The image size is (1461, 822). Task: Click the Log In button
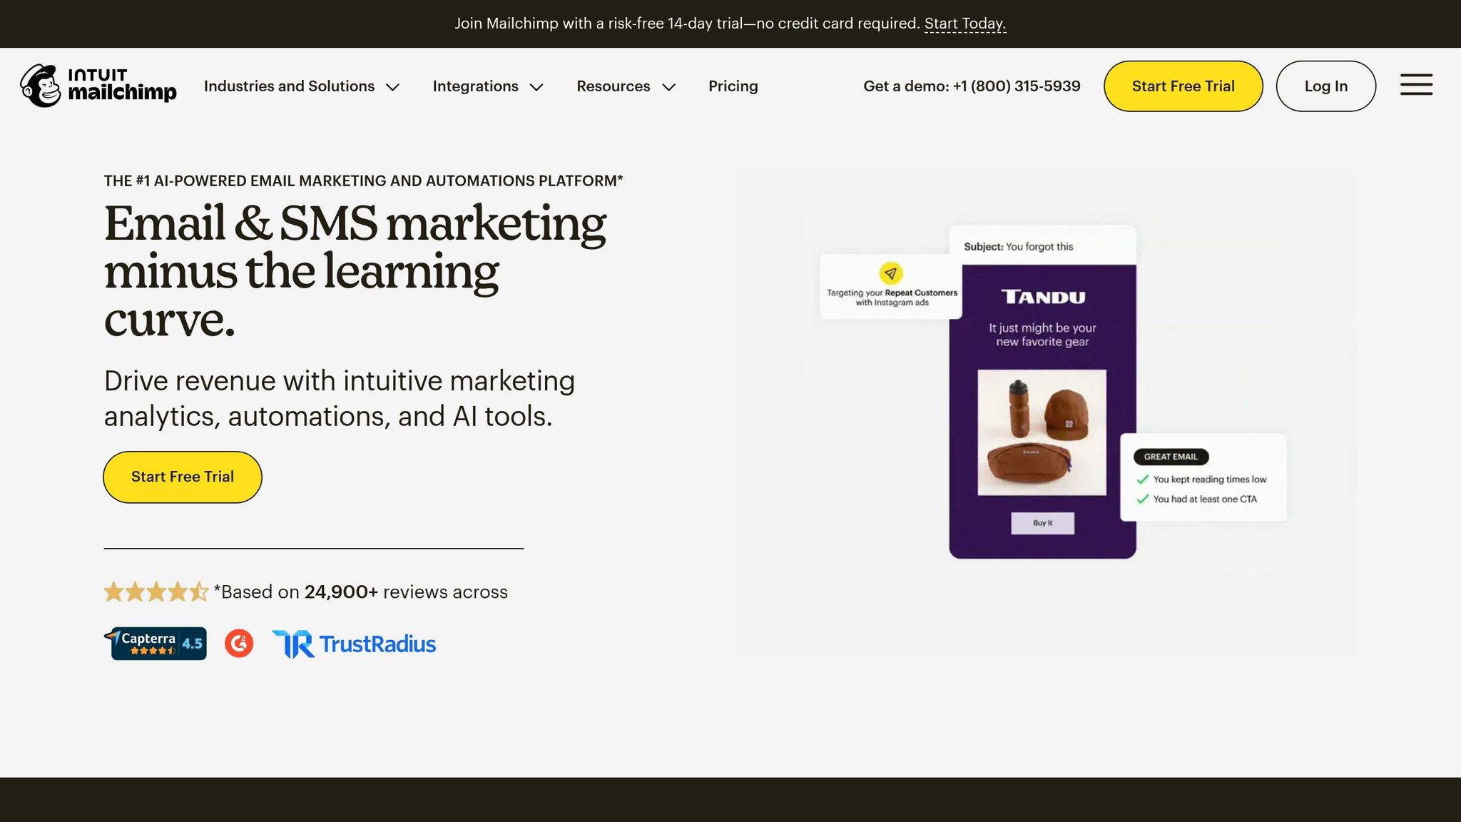point(1325,86)
